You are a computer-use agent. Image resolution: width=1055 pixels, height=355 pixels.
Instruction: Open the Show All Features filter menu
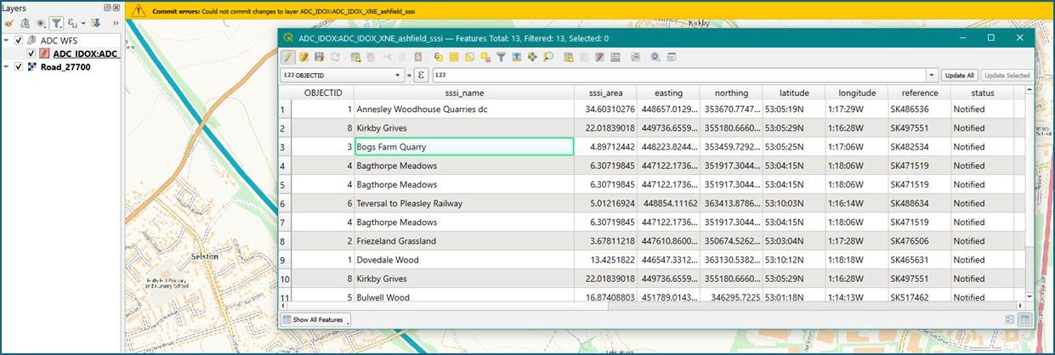click(x=315, y=319)
